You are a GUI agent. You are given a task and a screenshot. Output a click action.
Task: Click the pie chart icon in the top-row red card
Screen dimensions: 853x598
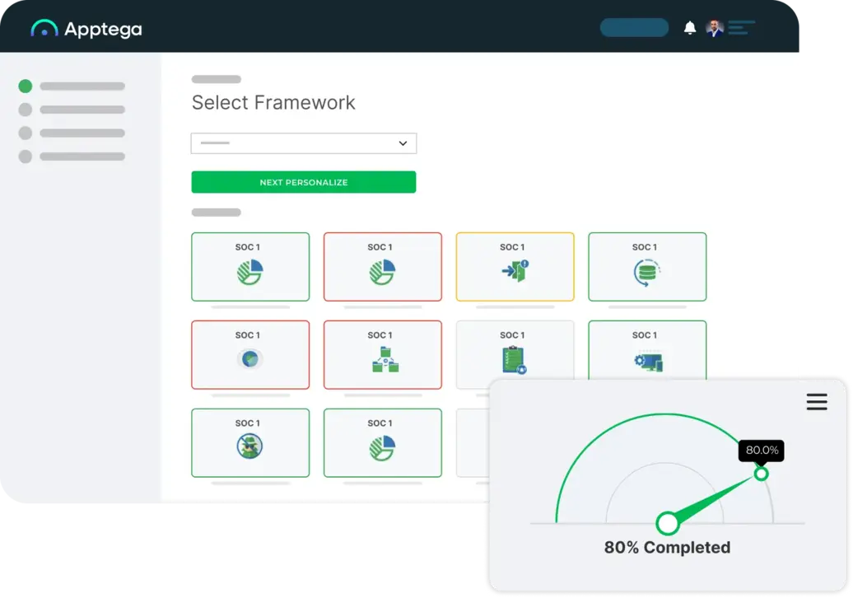point(382,272)
